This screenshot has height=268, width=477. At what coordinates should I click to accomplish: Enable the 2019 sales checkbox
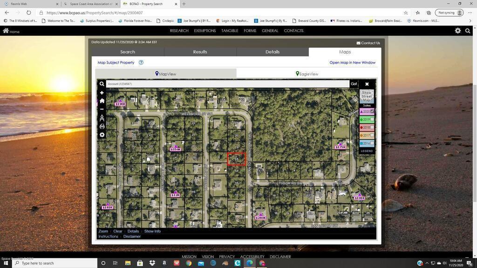(372, 120)
